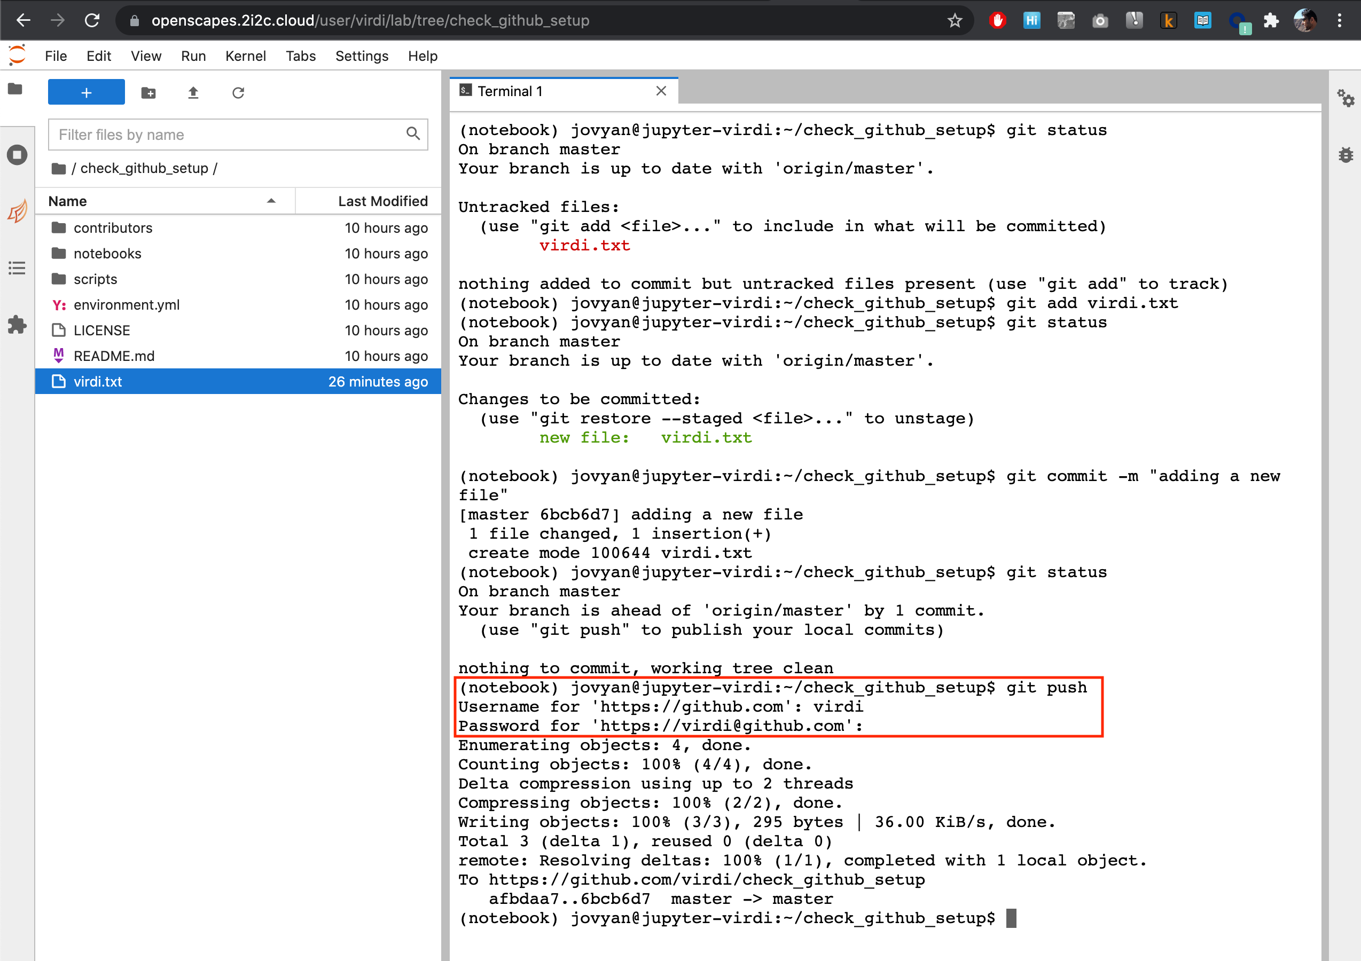Upload files using the upload arrow icon
Image resolution: width=1361 pixels, height=961 pixels.
click(193, 92)
